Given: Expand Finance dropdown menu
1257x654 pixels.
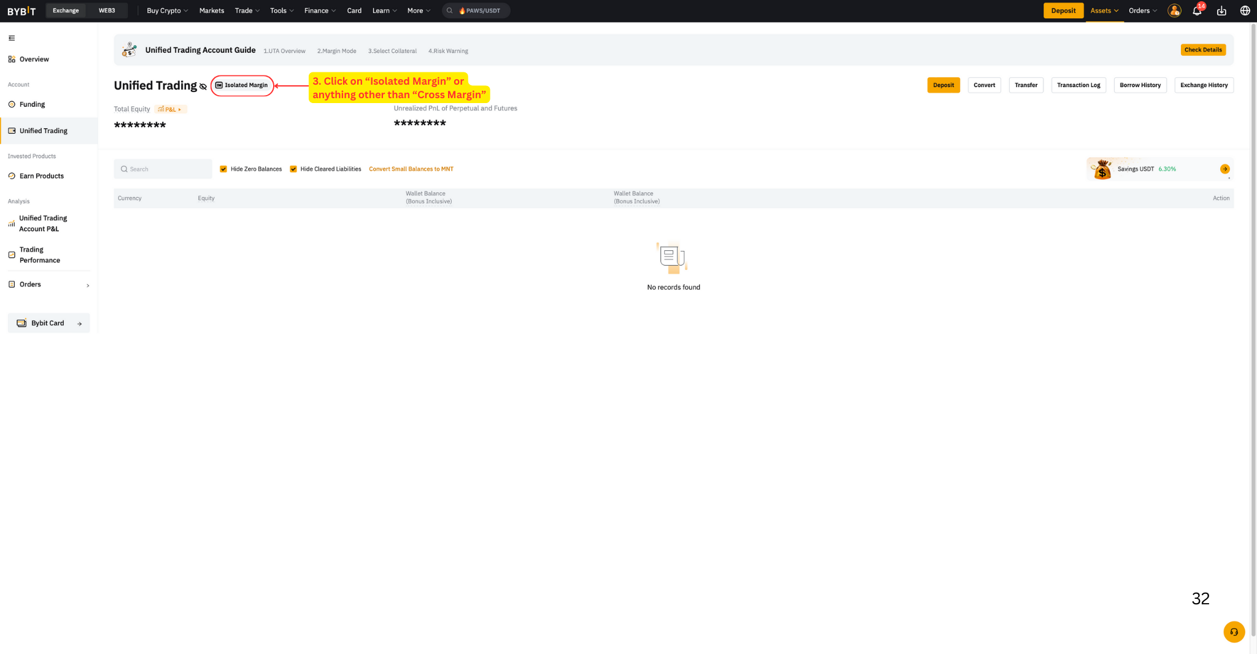Looking at the screenshot, I should (x=320, y=10).
